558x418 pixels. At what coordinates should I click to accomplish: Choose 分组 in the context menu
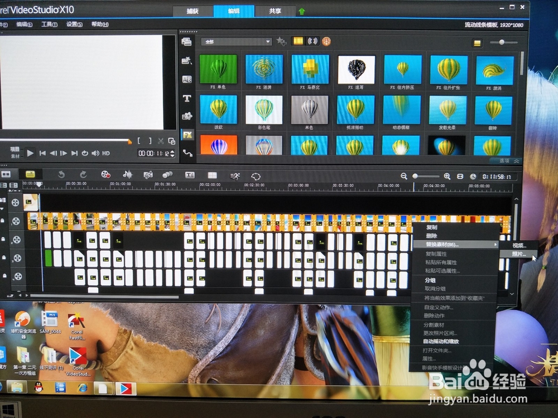pos(430,280)
